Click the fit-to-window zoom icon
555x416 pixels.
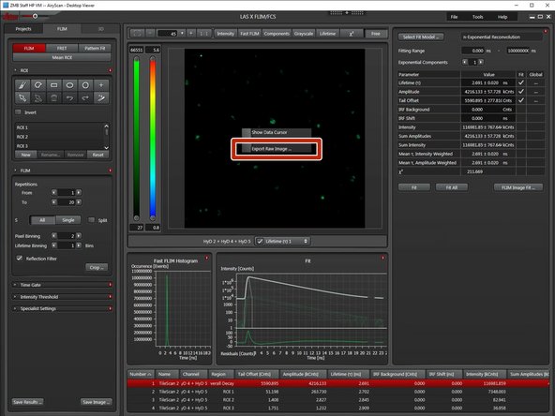pyautogui.click(x=137, y=33)
